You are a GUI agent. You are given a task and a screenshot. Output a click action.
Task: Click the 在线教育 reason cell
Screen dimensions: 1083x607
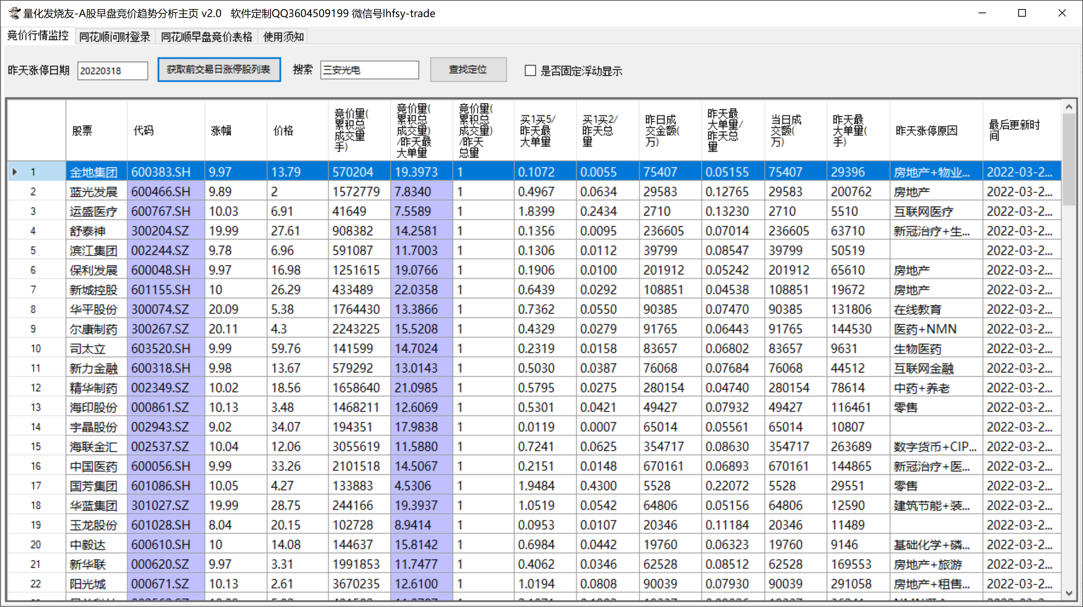936,309
